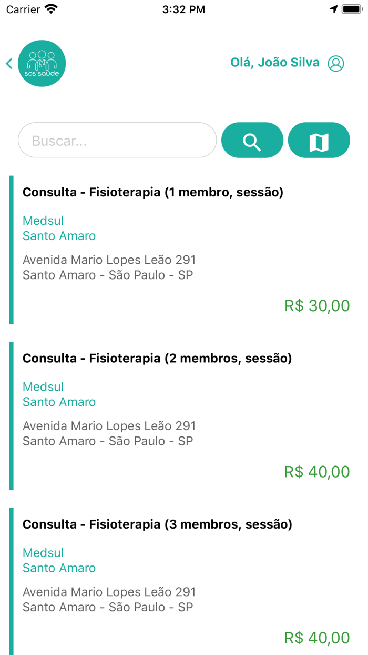Tap the Wi-Fi icon in the status bar
Viewport: 368px width, 655px height.
[x=51, y=8]
